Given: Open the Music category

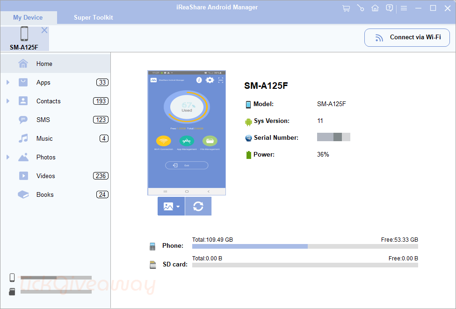Looking at the screenshot, I should pos(56,139).
